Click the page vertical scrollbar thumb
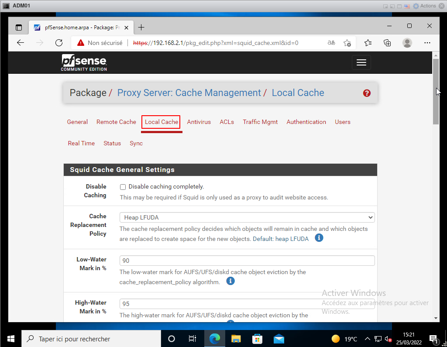The height and width of the screenshot is (347, 447). [435, 92]
